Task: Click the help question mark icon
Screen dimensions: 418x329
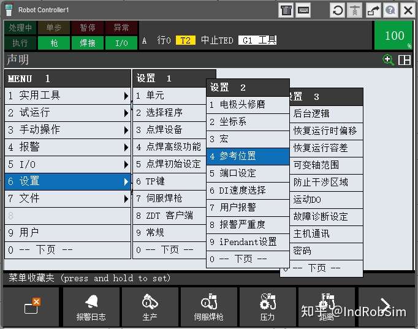Action: [390, 10]
